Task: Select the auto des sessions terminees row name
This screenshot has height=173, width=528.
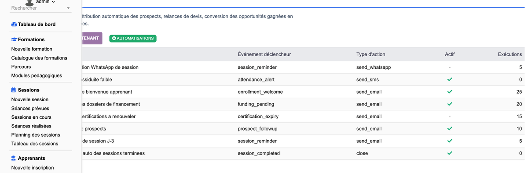Action: [x=113, y=153]
